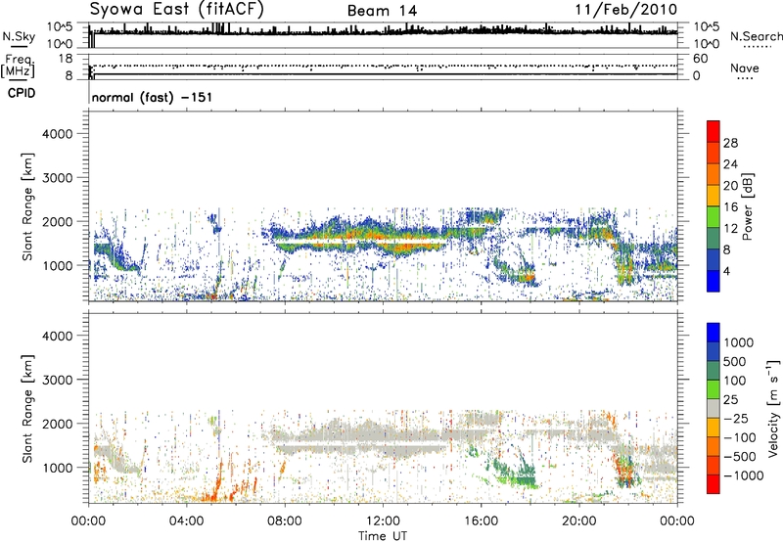This screenshot has height=542, width=783.
Task: Click the "CPID" label
Action: (22, 93)
